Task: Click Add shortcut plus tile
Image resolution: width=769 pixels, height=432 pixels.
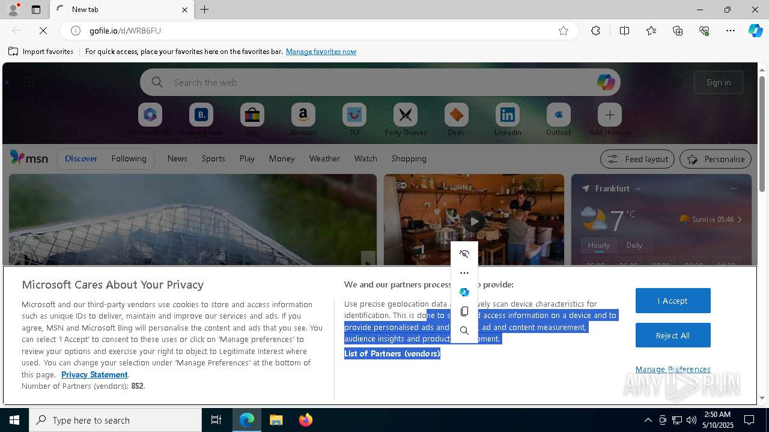Action: tap(610, 119)
